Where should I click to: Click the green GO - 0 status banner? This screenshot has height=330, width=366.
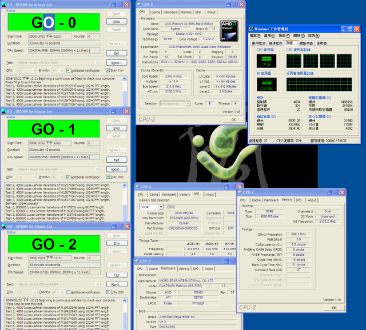[x=54, y=22]
